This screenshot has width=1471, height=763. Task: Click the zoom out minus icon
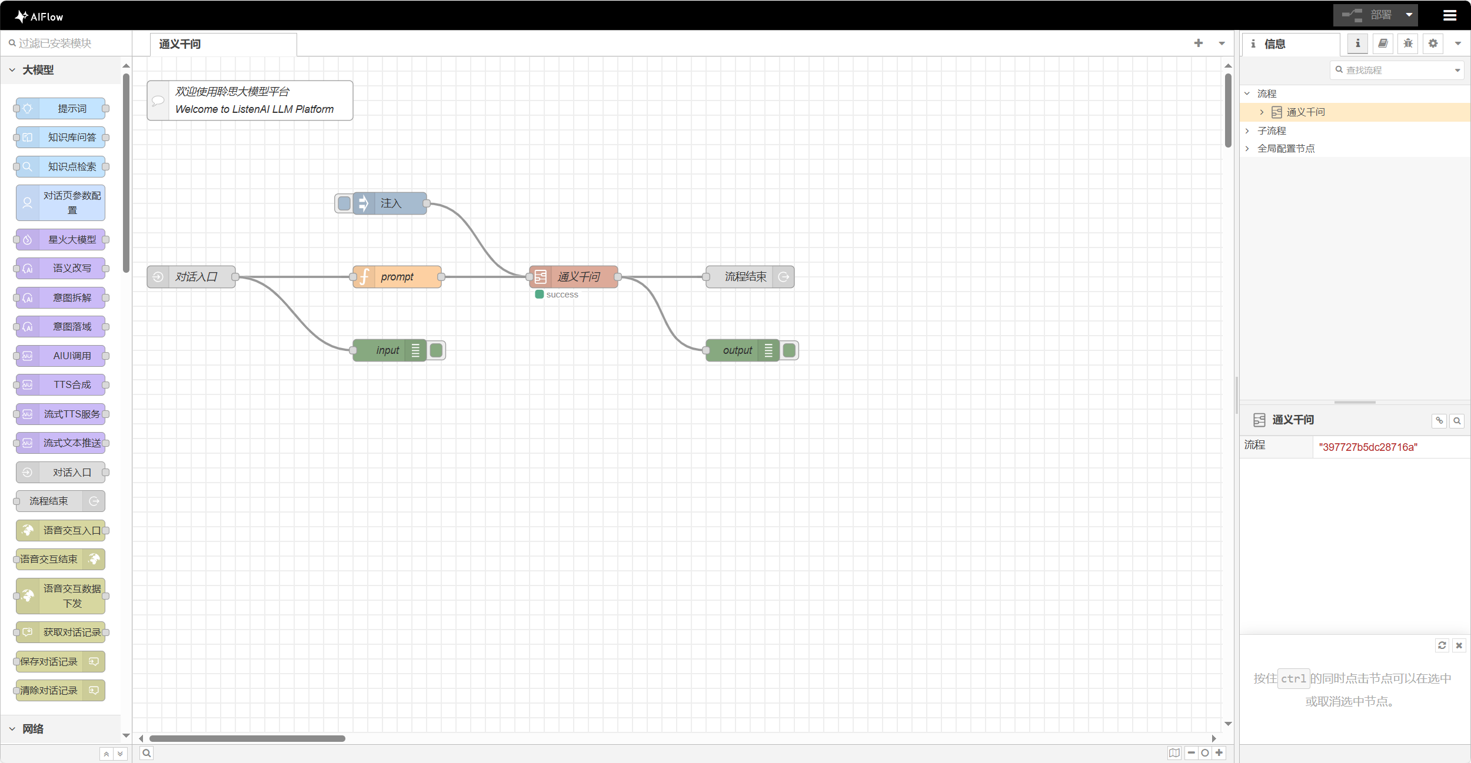tap(1191, 752)
